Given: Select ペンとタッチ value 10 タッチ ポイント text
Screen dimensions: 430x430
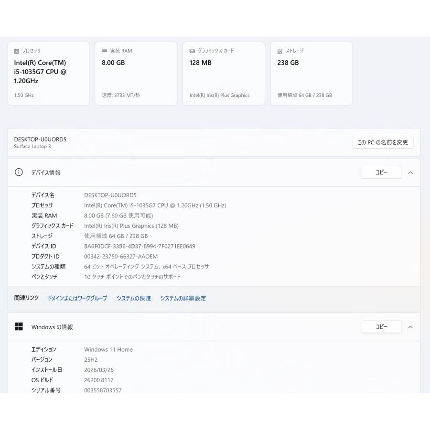Looking at the screenshot, I should click(132, 277).
